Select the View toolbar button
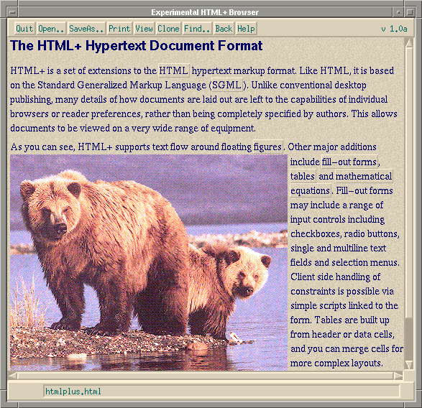Viewport: 422px width, 408px height. [144, 29]
